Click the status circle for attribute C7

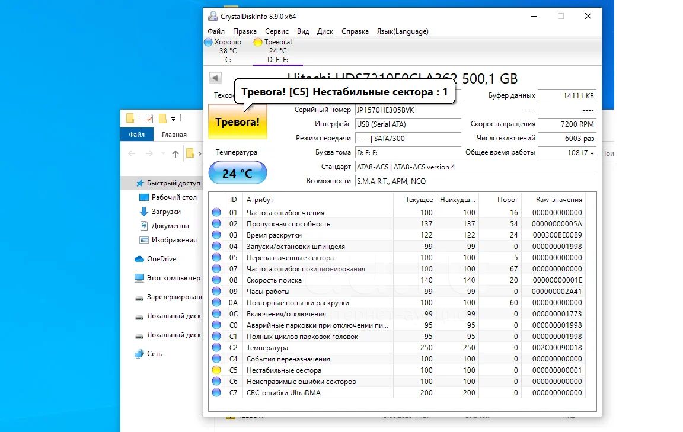(x=216, y=393)
